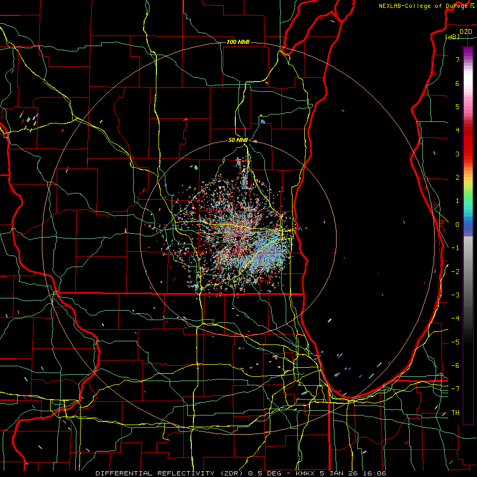Image resolution: width=477 pixels, height=477 pixels.
Task: Click the center of the radar echo cluster
Action: coord(239,238)
